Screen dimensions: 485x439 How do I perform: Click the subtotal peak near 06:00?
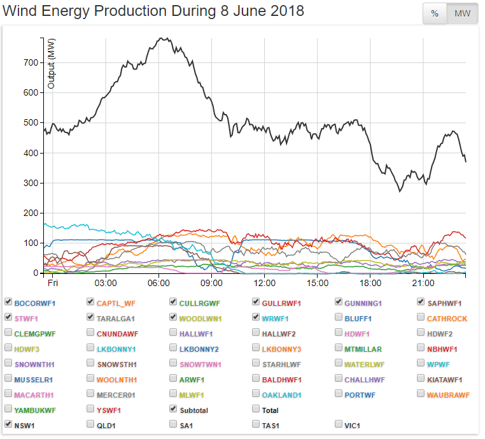164,38
